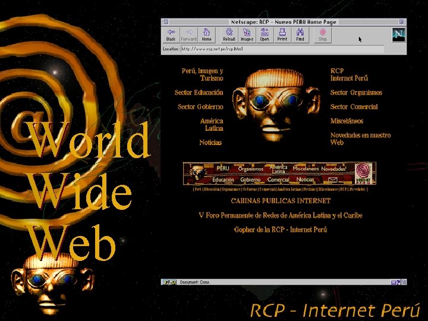The image size is (428, 321).
Task: Click the large golden mask image
Action: (x=276, y=105)
